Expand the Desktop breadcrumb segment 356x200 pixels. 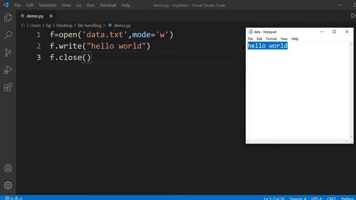click(x=65, y=26)
